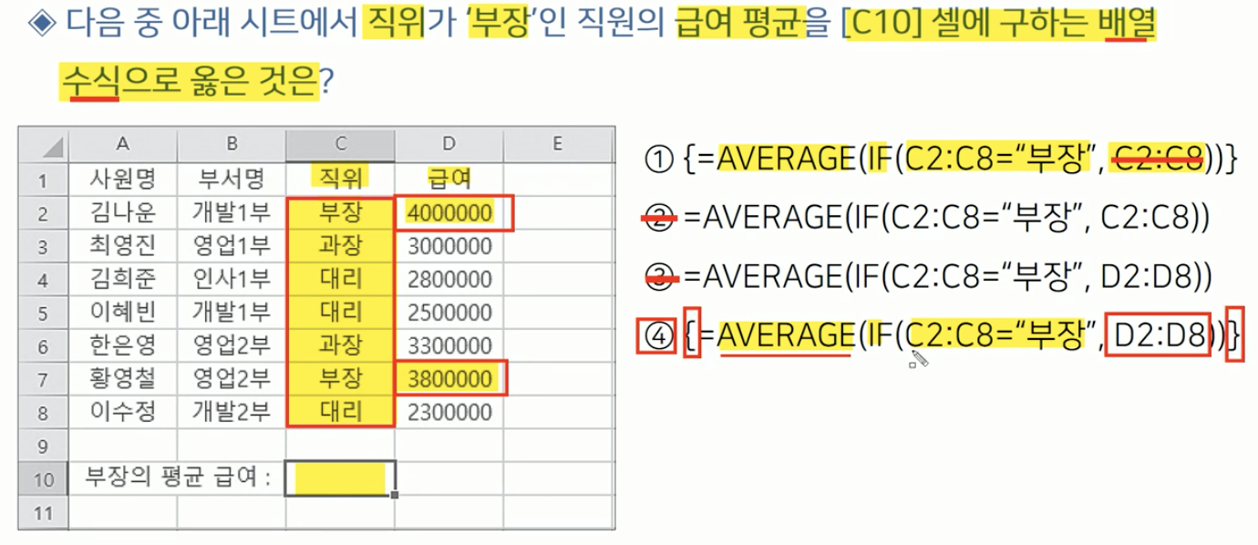Click the '부장의 평균 급여 :' label cell
The height and width of the screenshot is (545, 1258).
click(177, 478)
